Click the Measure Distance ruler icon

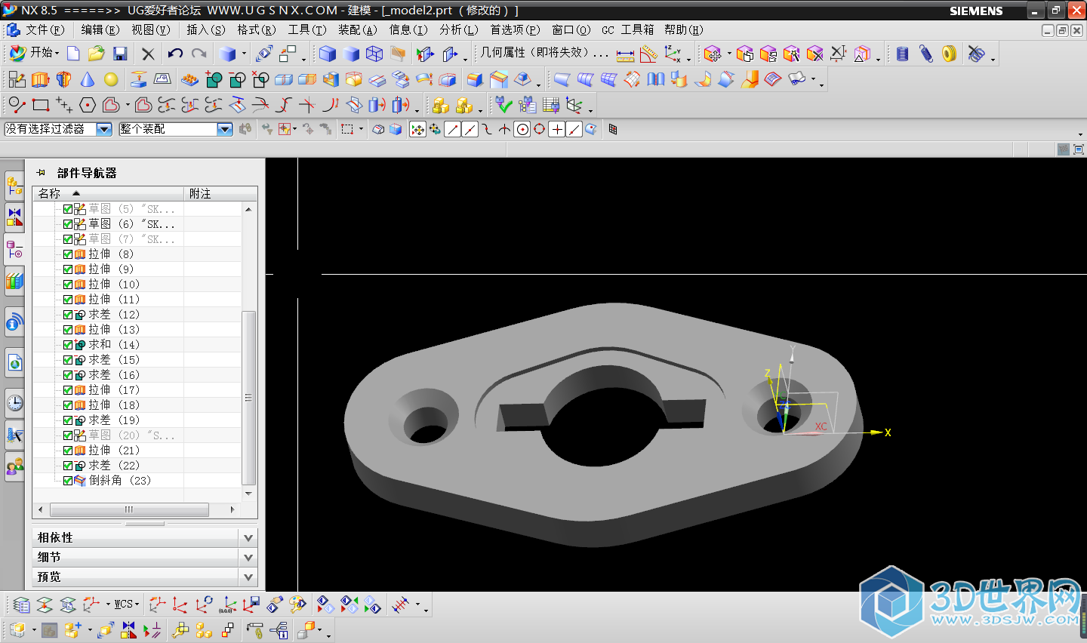click(625, 54)
